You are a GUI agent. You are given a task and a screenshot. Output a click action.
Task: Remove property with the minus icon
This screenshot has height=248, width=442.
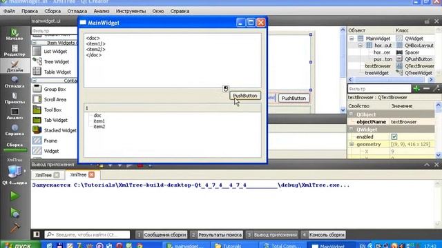click(426, 89)
